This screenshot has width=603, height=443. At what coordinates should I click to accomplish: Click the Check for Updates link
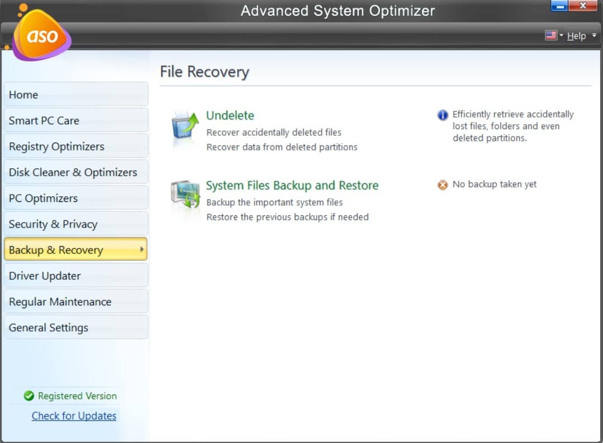tap(74, 416)
